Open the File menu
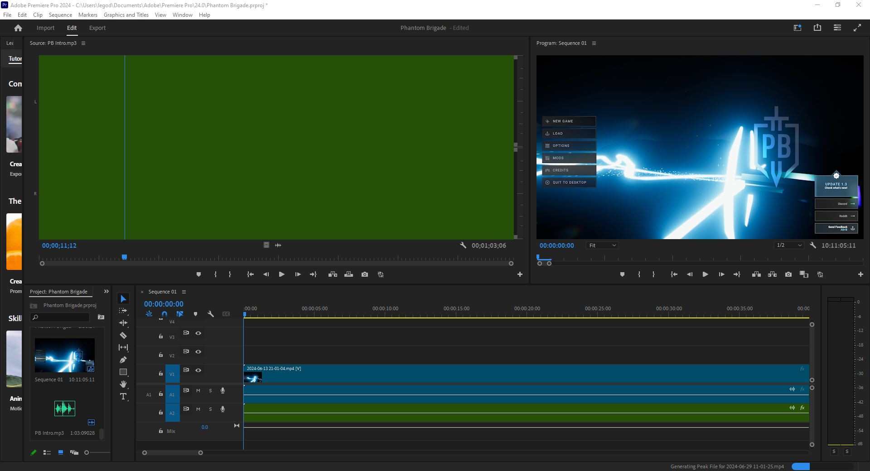The image size is (870, 471). pyautogui.click(x=7, y=15)
